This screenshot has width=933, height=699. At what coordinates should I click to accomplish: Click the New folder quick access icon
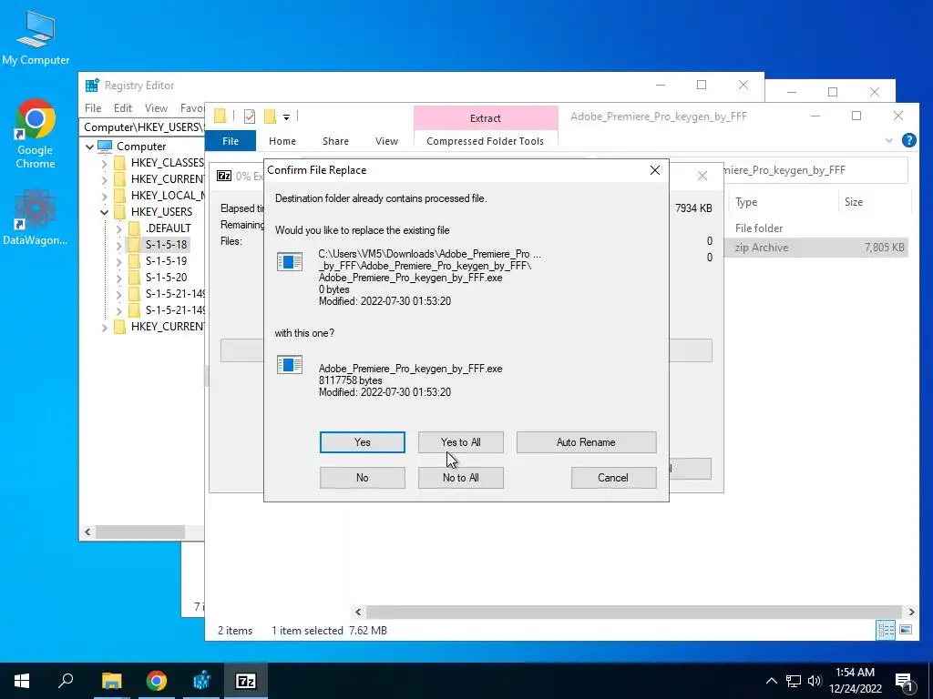270,116
